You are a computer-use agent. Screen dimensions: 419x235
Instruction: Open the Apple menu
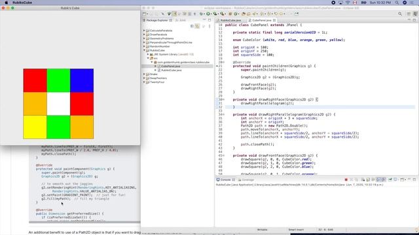[x=6, y=3]
